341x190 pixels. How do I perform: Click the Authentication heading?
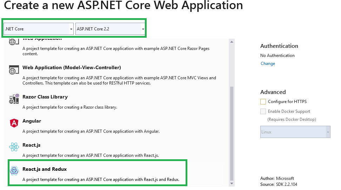279,46
